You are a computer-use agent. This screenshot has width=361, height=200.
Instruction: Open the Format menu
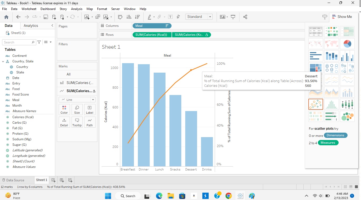(102, 9)
